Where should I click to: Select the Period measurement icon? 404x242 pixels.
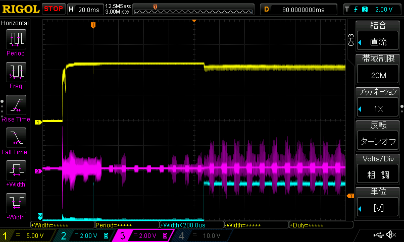click(x=16, y=39)
